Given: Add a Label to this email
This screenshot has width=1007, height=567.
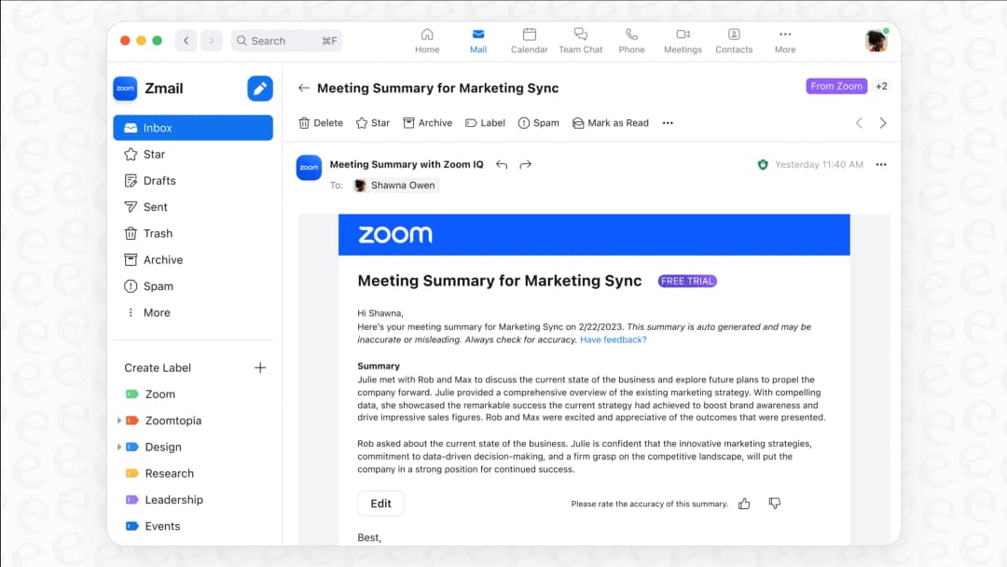Looking at the screenshot, I should (485, 123).
